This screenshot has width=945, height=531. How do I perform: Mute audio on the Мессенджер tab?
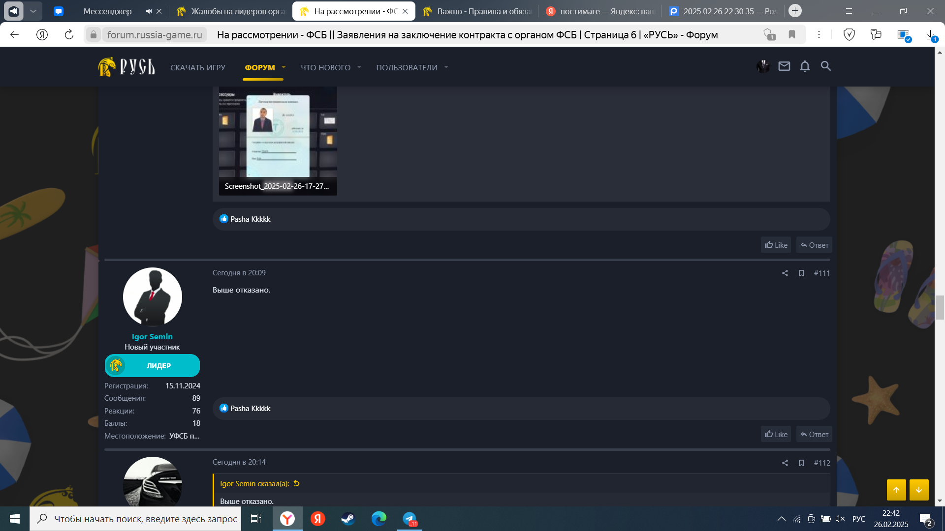pyautogui.click(x=149, y=11)
